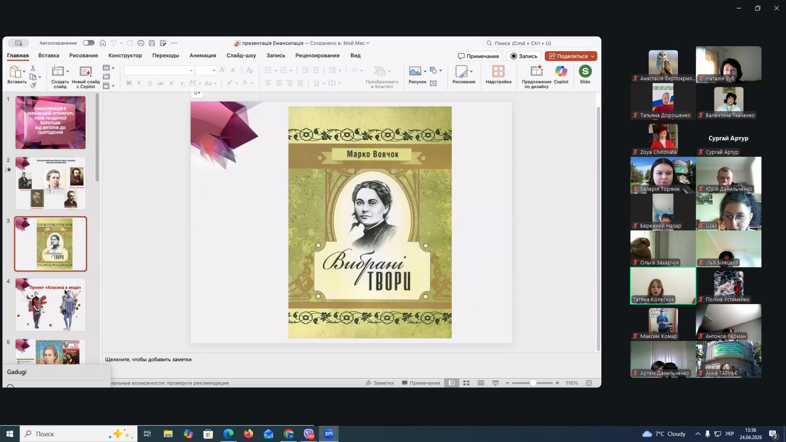The width and height of the screenshot is (786, 442).
Task: Open the Copilot tool in the ribbon
Action: [561, 75]
